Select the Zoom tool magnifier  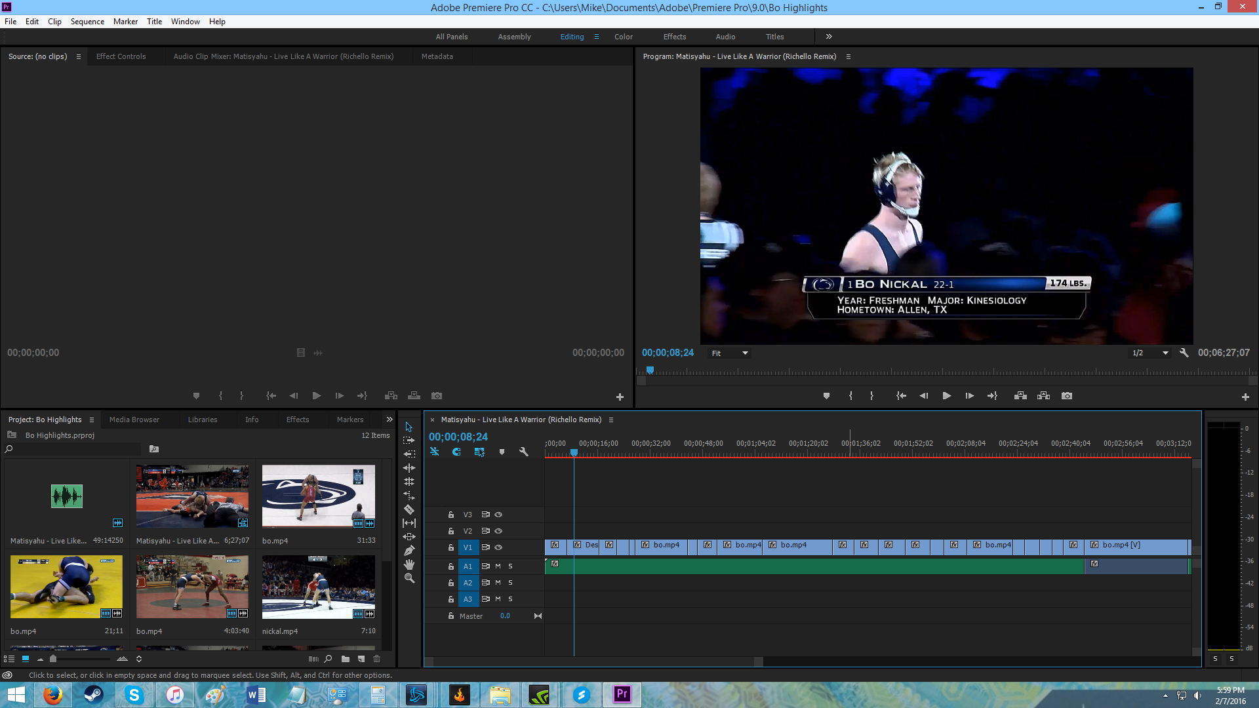(409, 578)
